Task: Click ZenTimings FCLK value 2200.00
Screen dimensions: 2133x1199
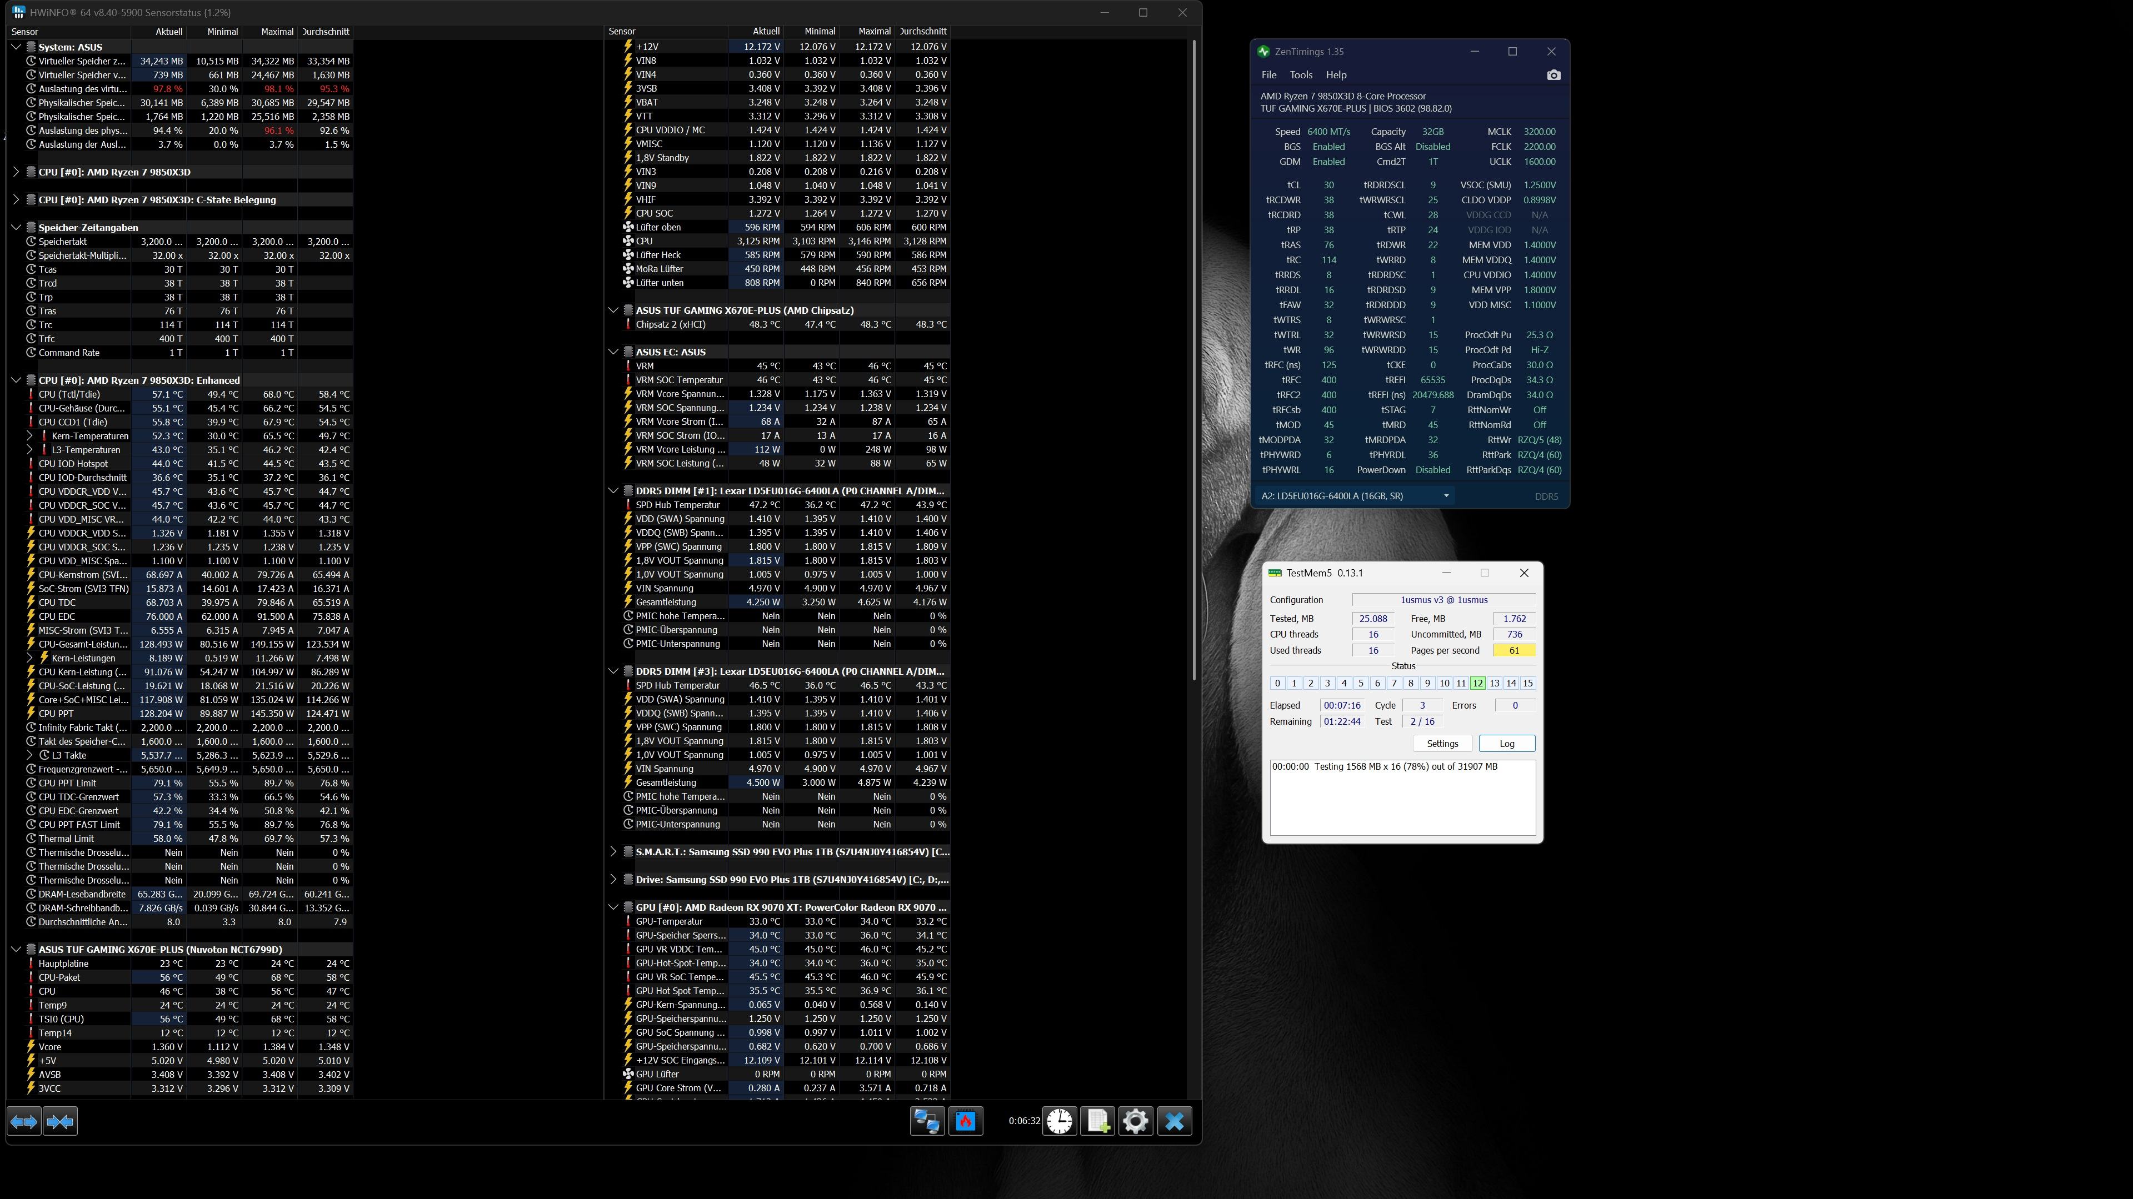Action: [1539, 147]
